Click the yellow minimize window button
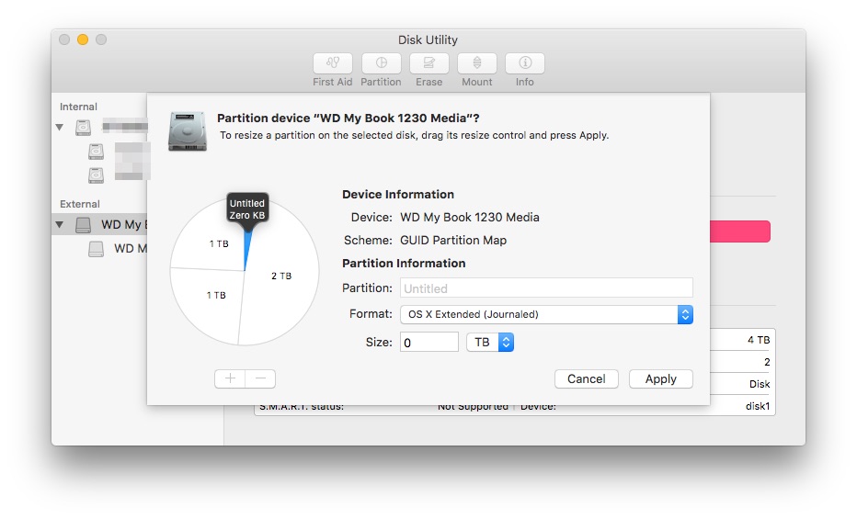The height and width of the screenshot is (519, 857). coord(83,39)
